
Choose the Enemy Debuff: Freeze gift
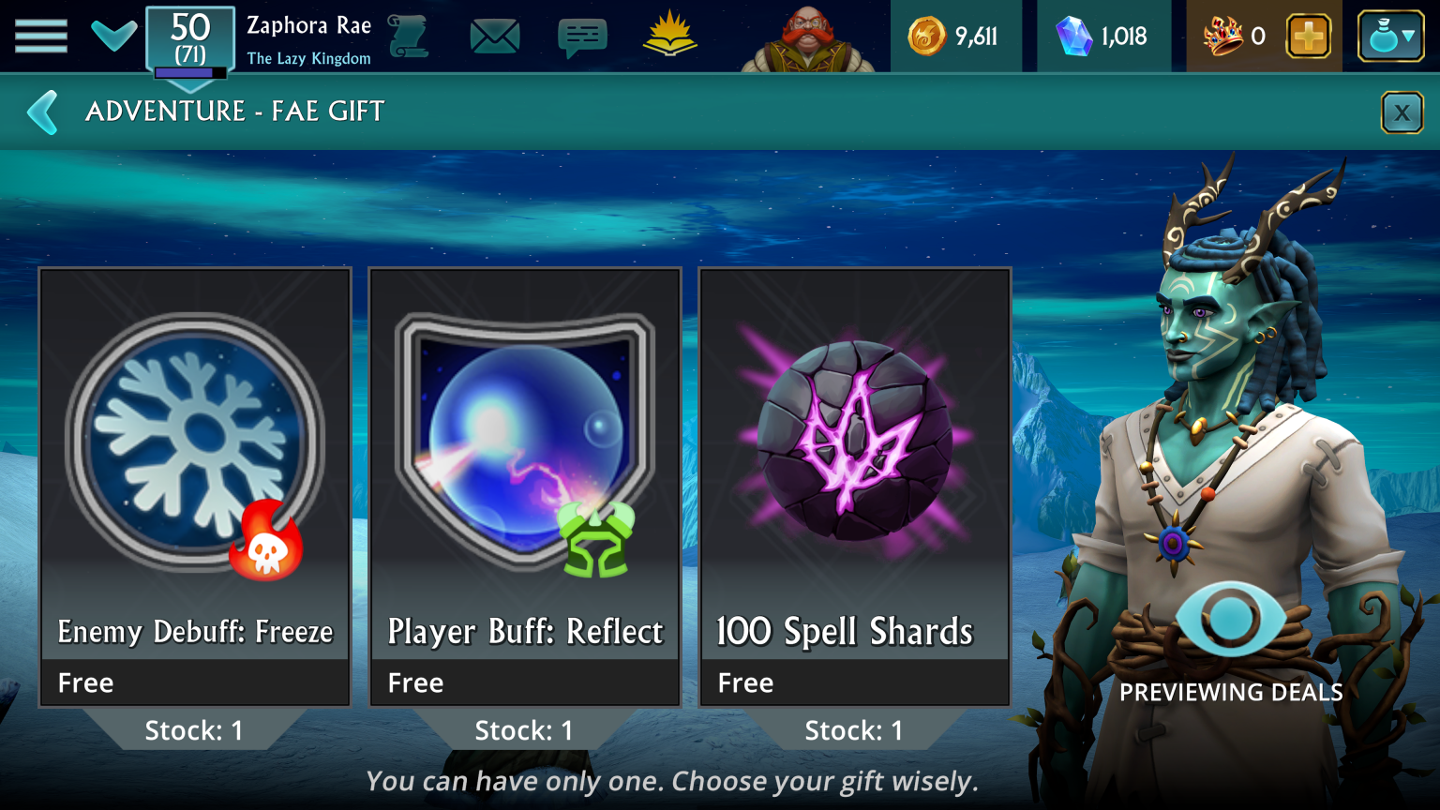tap(195, 487)
